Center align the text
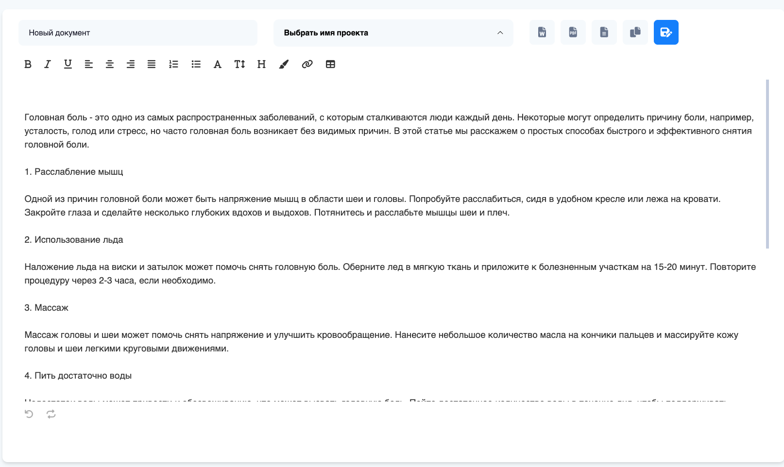 (110, 64)
